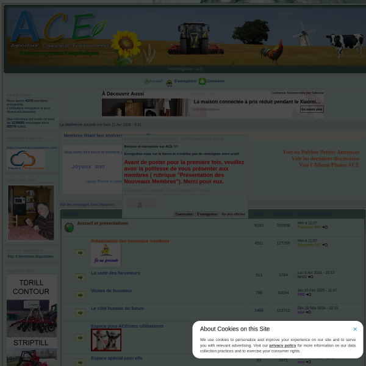Open Voir ou Publier Petites Annonces

tap(321, 152)
